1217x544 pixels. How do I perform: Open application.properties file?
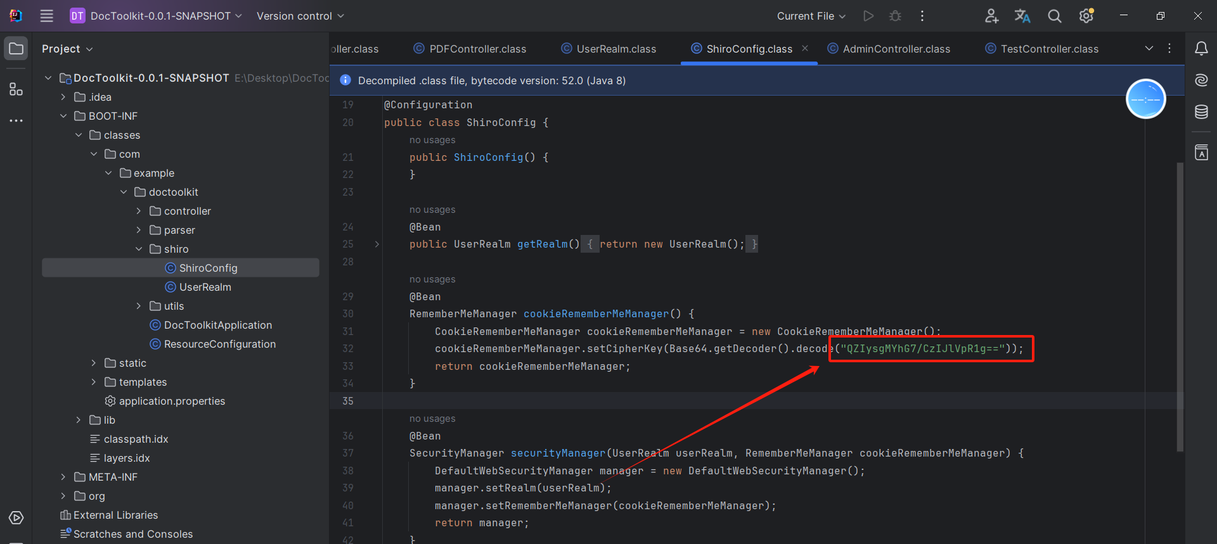click(x=165, y=401)
